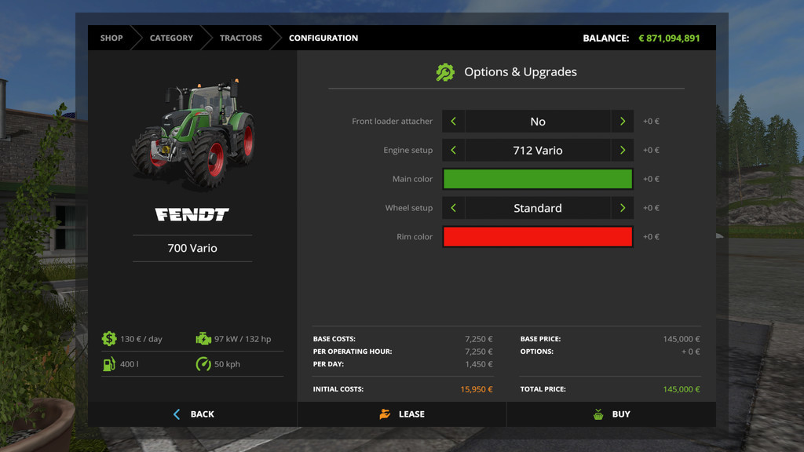Switch to next Engine setup
This screenshot has width=804, height=452.
tap(623, 150)
